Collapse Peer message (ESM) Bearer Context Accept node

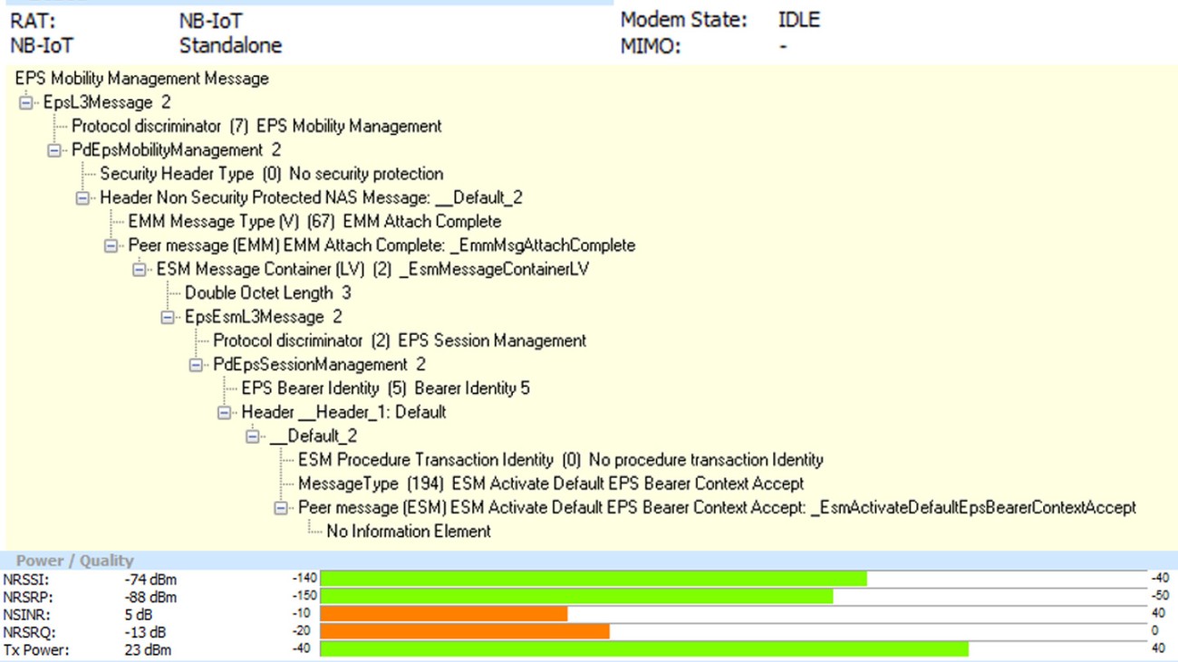(x=281, y=508)
